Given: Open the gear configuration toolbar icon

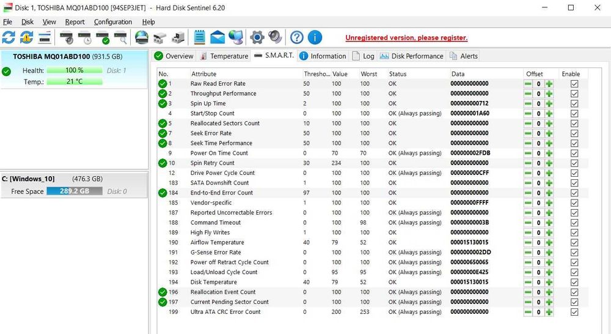Looking at the screenshot, I should tap(257, 37).
